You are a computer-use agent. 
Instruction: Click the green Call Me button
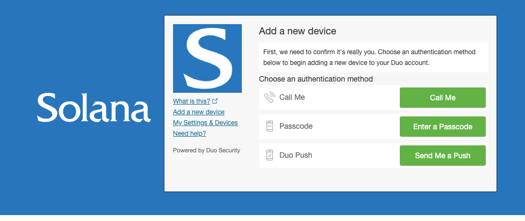pos(442,98)
